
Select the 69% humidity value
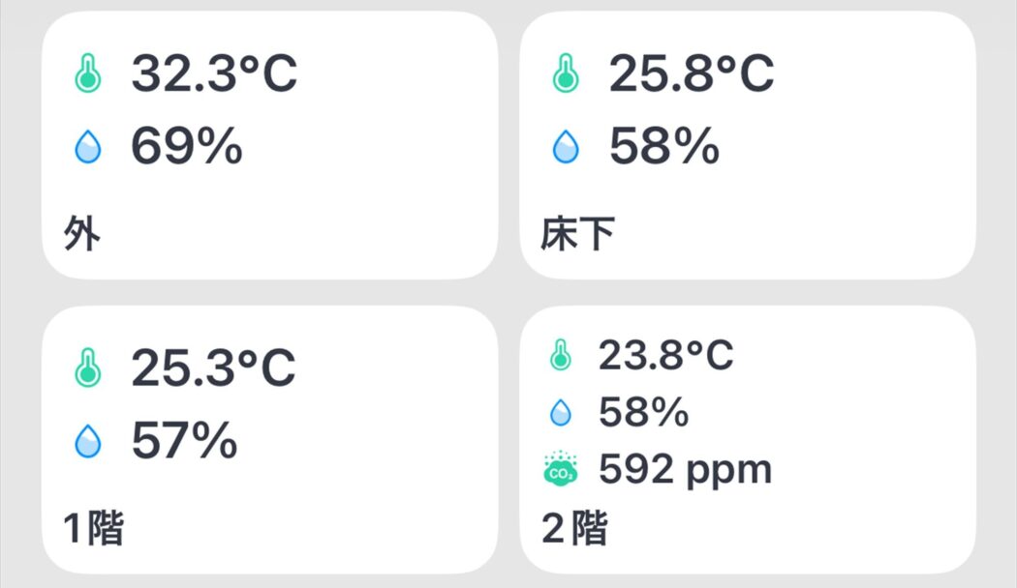point(187,146)
